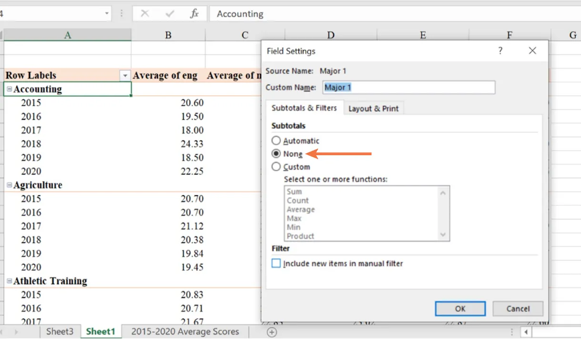Viewport: 581px width, 339px height.
Task: Click the functions list scrollbar
Action: click(x=442, y=213)
